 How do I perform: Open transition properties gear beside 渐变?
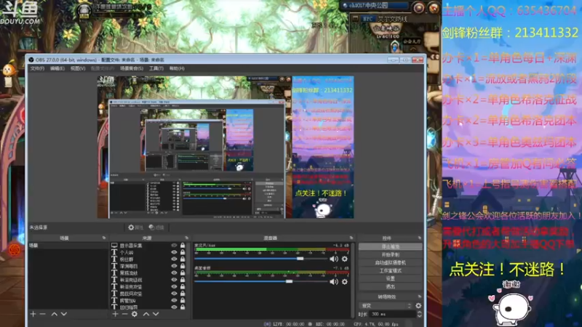pyautogui.click(x=418, y=305)
